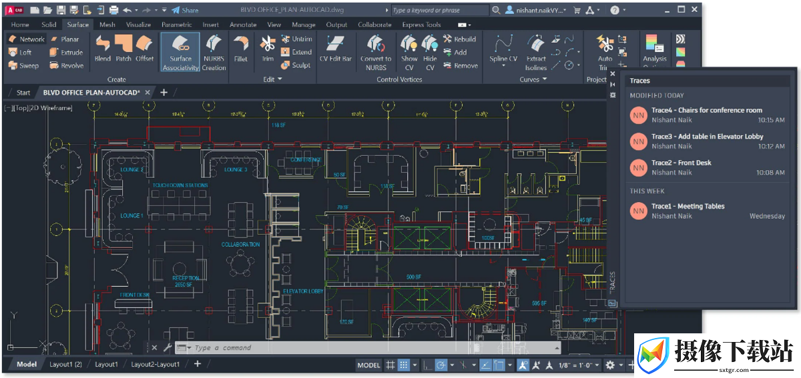The image size is (801, 378).
Task: Switch to the Start file tab
Action: click(23, 93)
